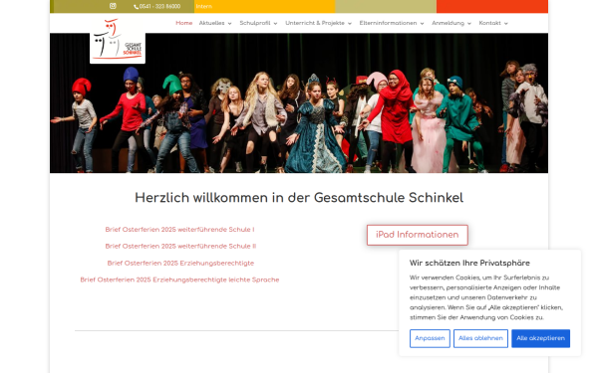Open the Kontakt menu

coord(489,23)
